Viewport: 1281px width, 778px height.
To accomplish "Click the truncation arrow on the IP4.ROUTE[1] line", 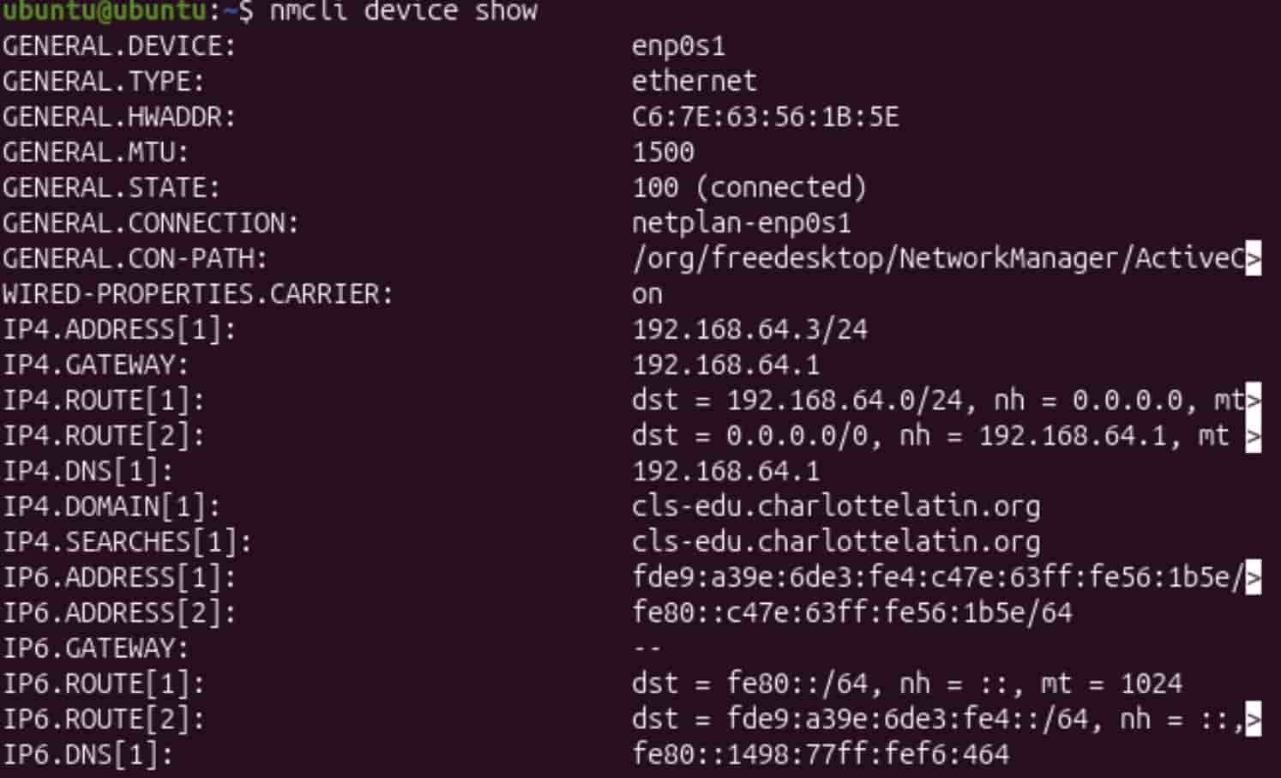I will (1253, 400).
